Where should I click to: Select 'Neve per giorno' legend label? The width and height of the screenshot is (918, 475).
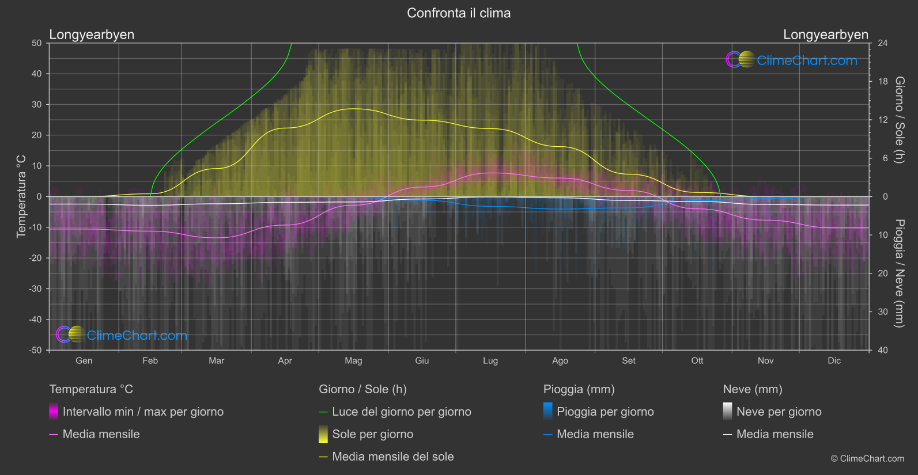coord(779,412)
